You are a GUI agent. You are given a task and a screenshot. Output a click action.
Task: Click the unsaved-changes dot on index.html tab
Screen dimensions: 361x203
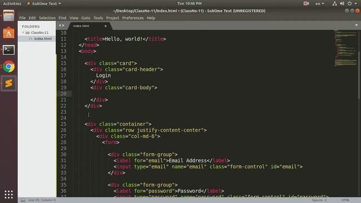click(x=105, y=26)
